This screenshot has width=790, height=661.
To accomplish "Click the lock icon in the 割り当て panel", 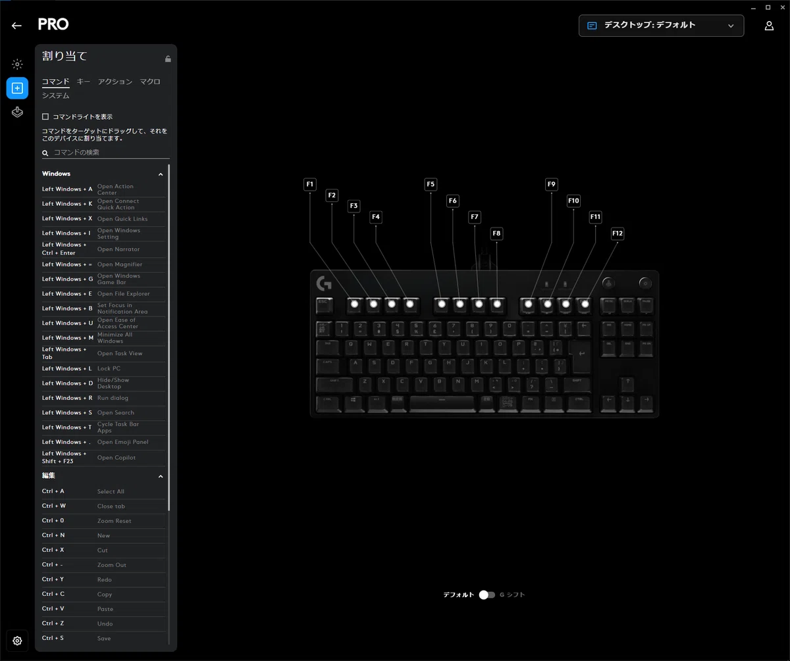I will 168,59.
